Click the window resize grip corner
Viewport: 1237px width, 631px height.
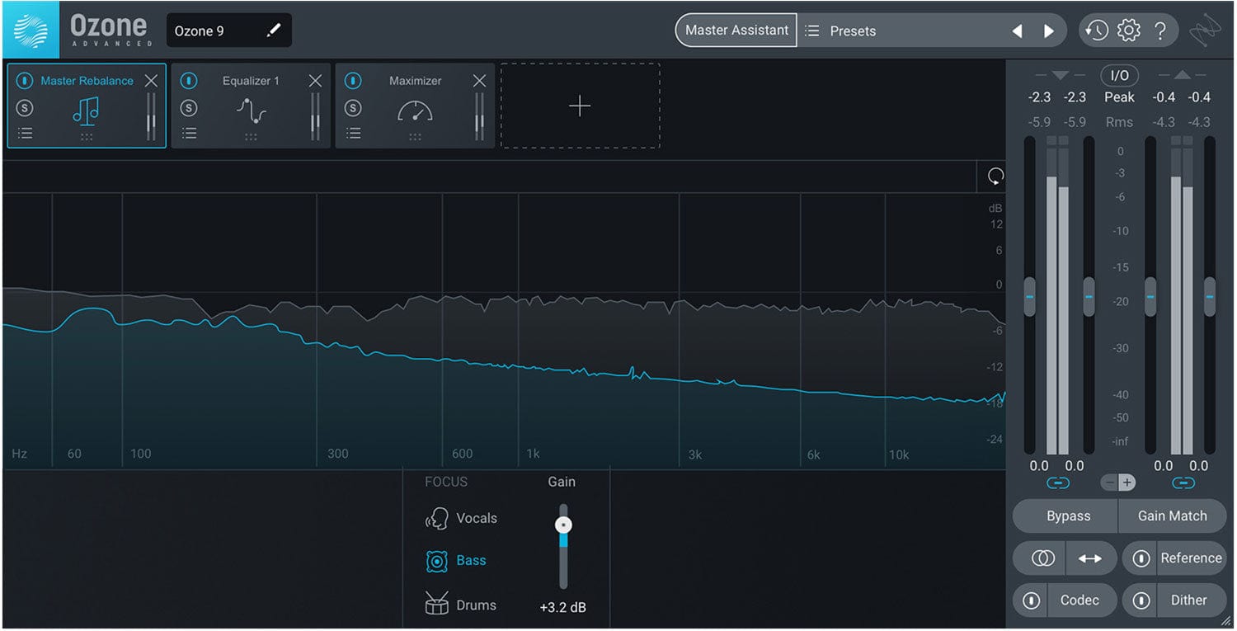1225,621
